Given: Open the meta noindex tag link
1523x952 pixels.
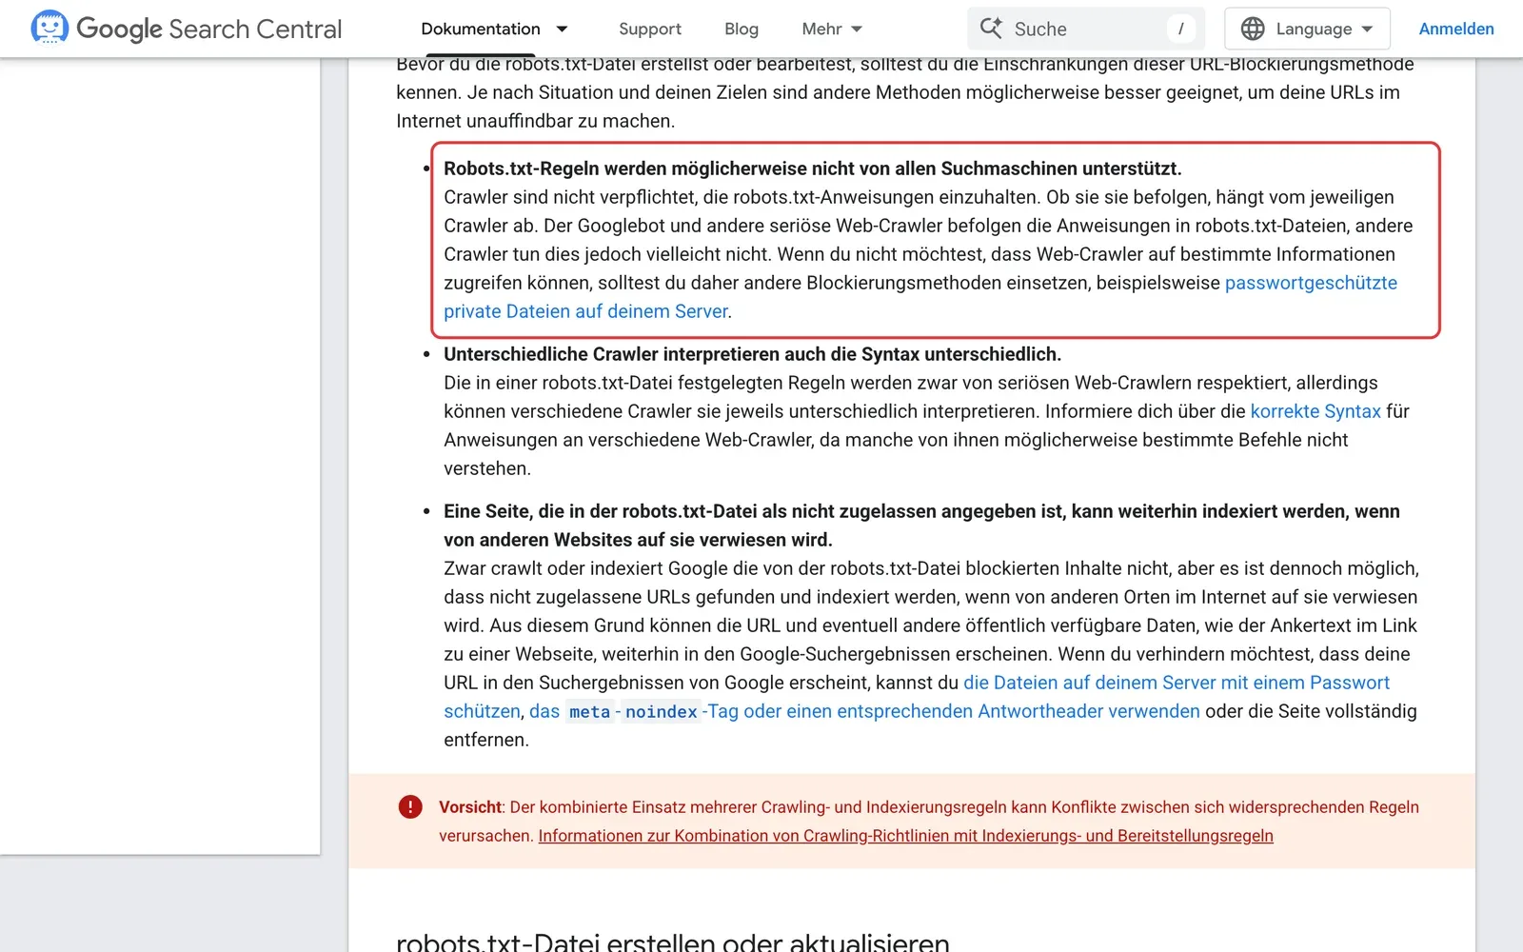Looking at the screenshot, I should [x=864, y=711].
